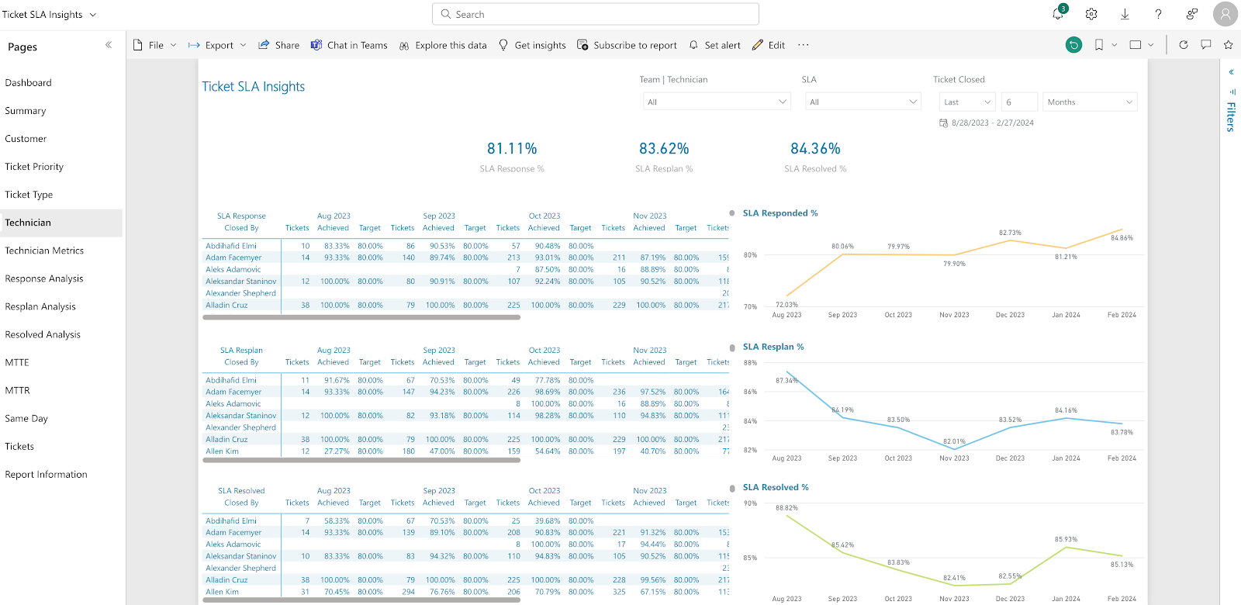Expand the view layout dropdown chevron

click(1151, 45)
